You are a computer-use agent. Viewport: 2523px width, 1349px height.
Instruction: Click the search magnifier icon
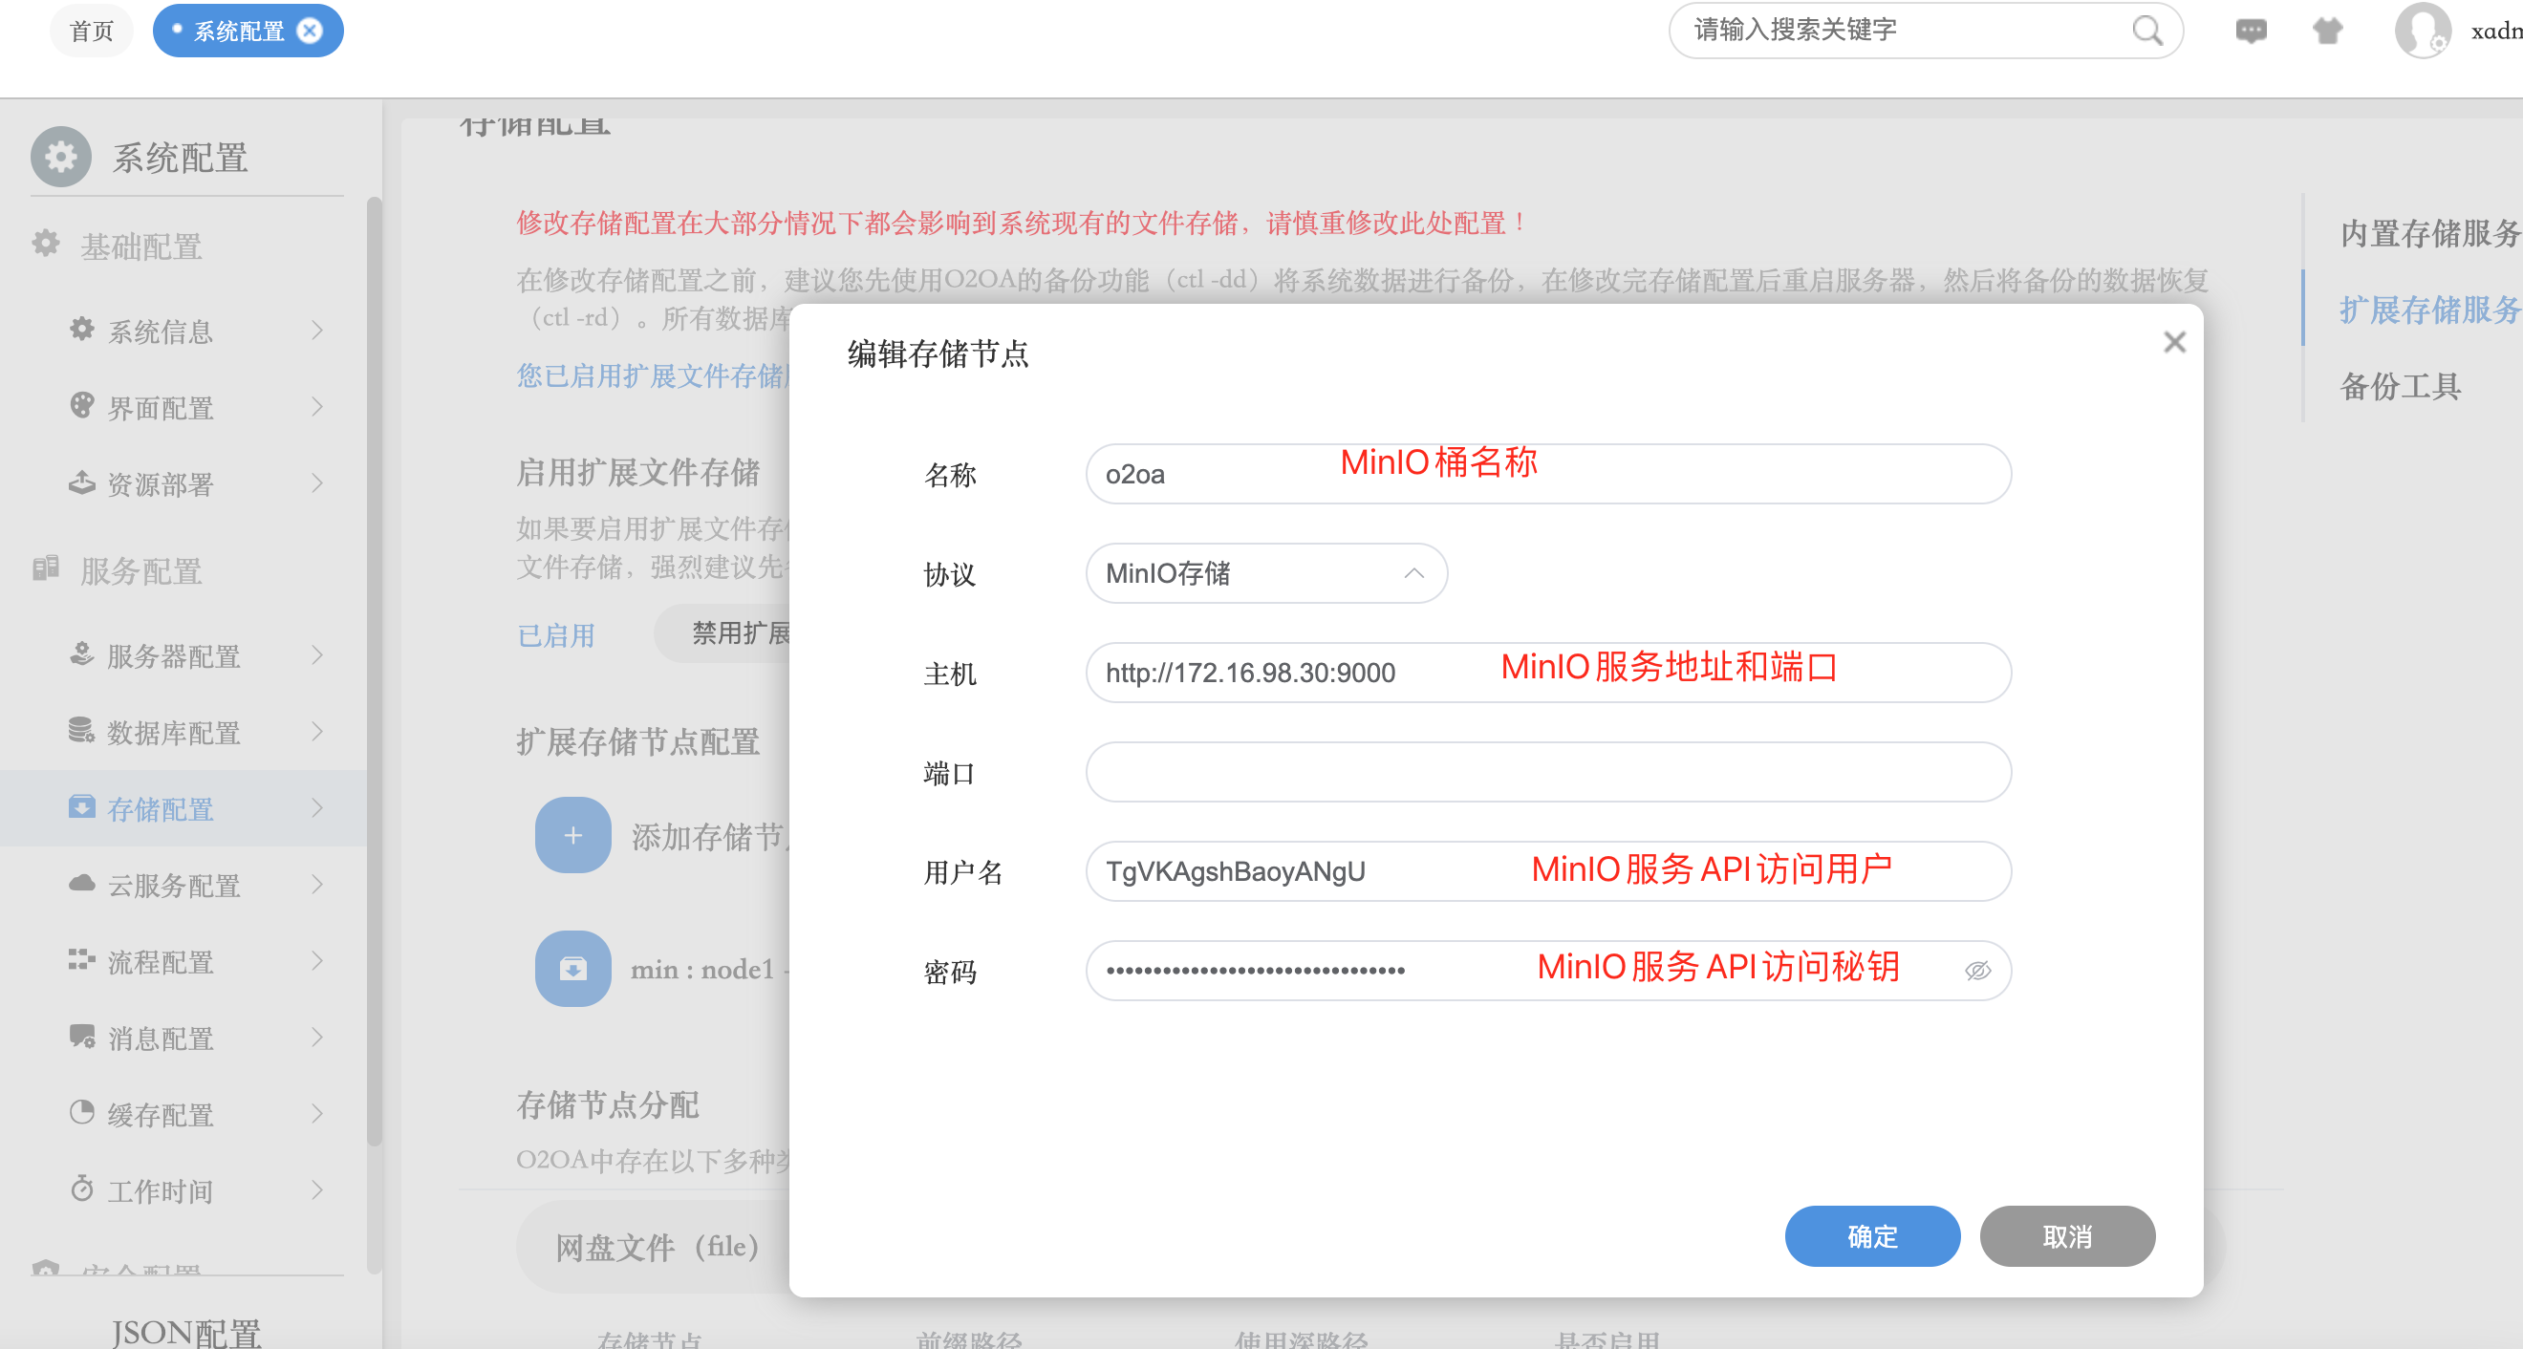pyautogui.click(x=2146, y=32)
